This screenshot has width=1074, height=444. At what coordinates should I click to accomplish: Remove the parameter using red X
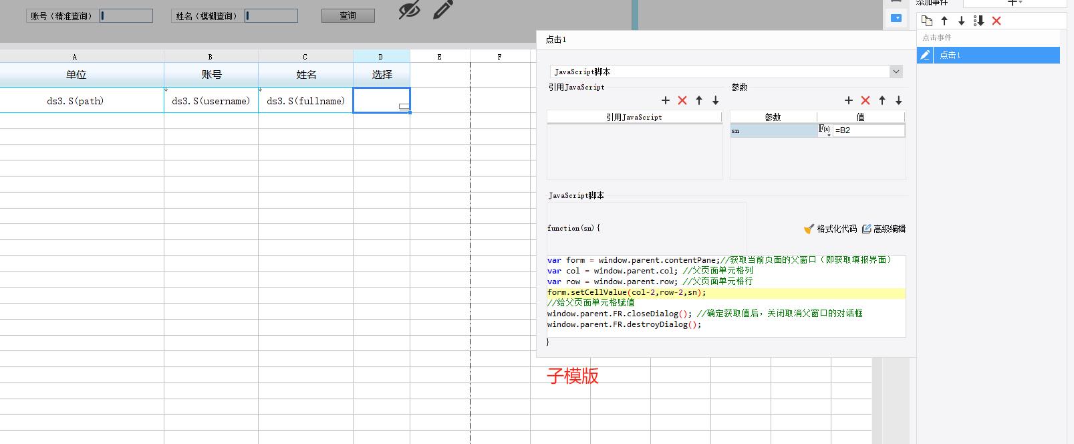click(865, 100)
